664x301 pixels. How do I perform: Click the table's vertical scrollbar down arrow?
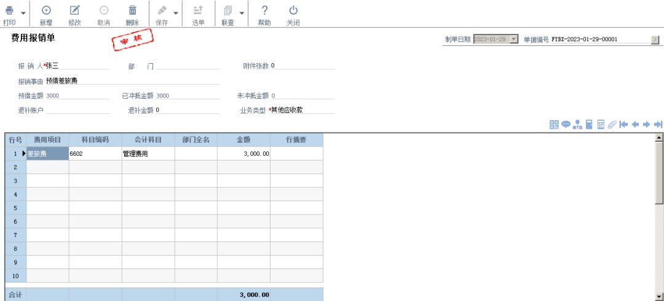(x=659, y=296)
